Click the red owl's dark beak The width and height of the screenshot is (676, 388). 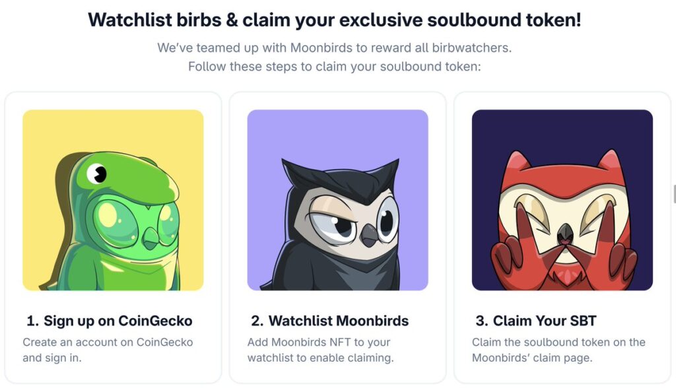point(563,232)
